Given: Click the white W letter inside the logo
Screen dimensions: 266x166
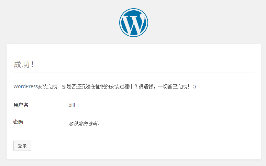Looking at the screenshot, I should pos(134,24).
